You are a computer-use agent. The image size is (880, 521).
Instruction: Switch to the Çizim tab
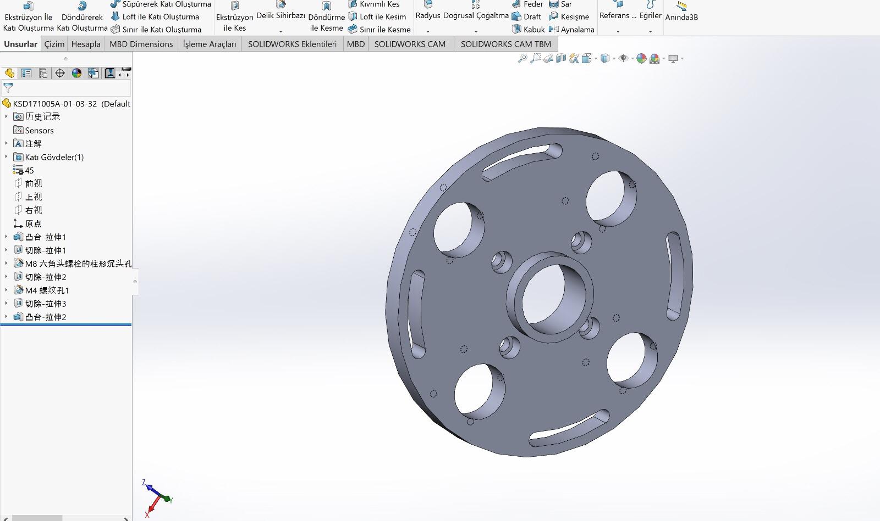[x=54, y=44]
